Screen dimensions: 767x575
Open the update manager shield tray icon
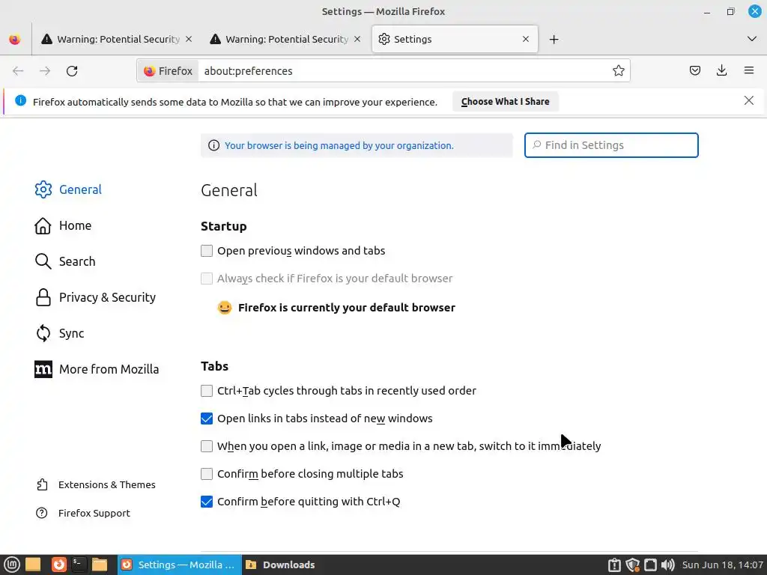tap(632, 565)
